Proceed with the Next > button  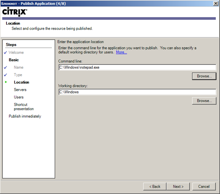coord(178,186)
